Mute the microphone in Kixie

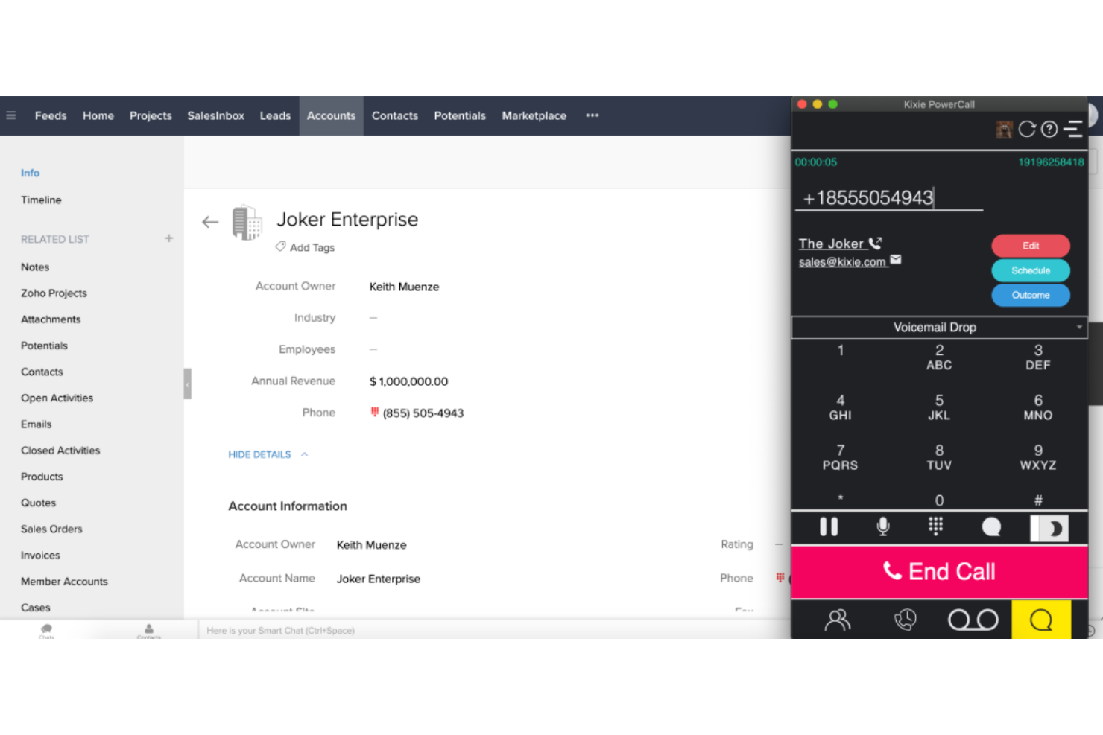[883, 527]
